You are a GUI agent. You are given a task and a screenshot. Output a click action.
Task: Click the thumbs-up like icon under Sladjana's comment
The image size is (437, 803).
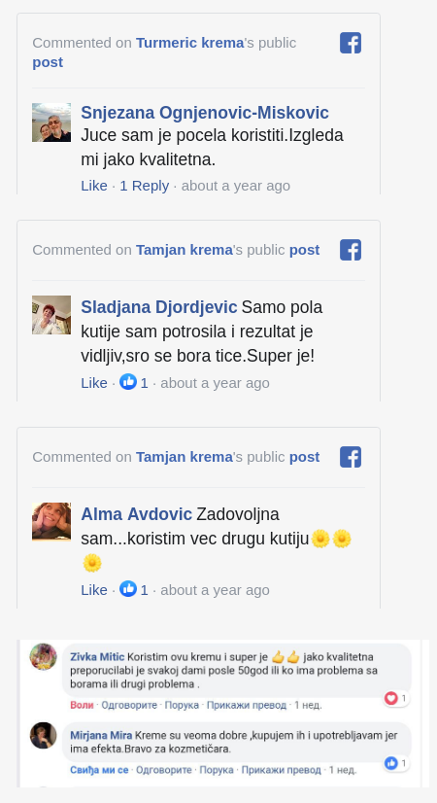(128, 381)
